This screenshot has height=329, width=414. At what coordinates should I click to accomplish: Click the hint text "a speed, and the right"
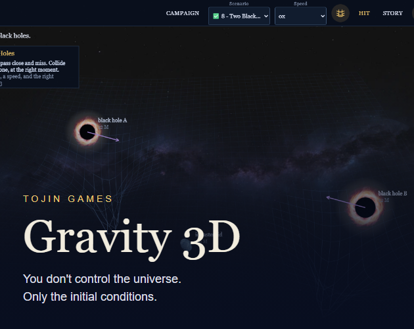(28, 76)
